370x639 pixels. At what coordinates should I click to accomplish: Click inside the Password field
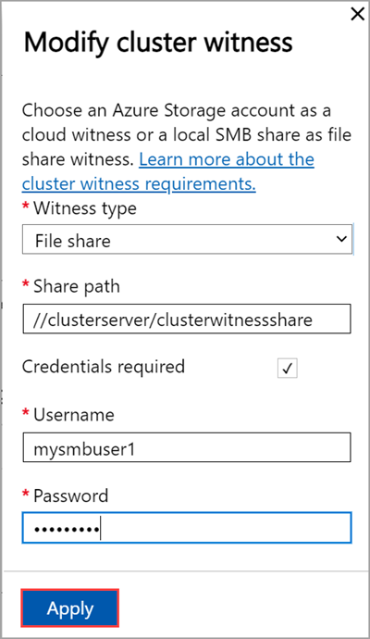tap(187, 528)
